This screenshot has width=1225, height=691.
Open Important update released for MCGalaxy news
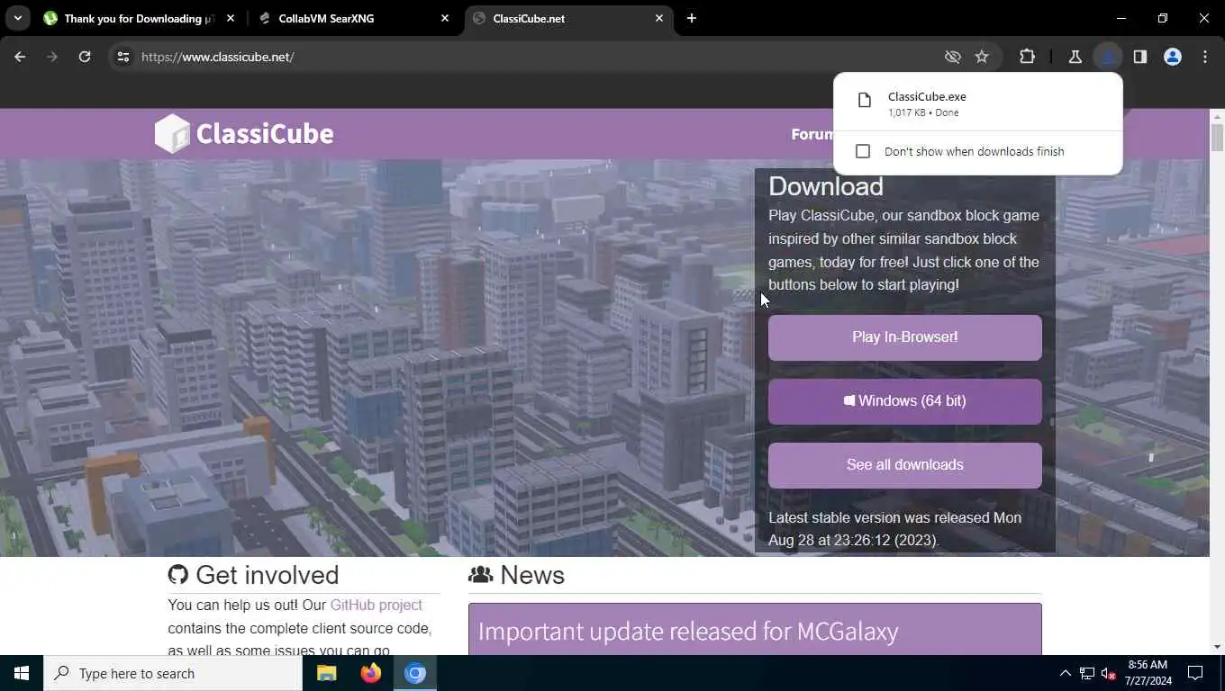coord(688,631)
